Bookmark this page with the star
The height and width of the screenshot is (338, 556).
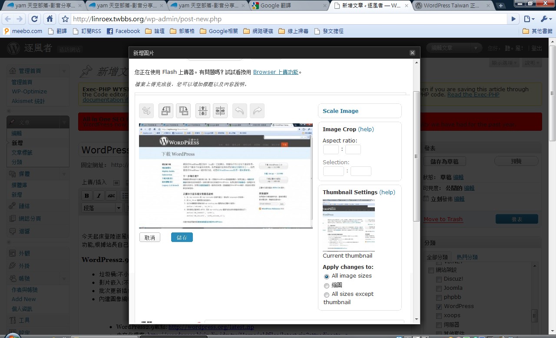coord(65,19)
